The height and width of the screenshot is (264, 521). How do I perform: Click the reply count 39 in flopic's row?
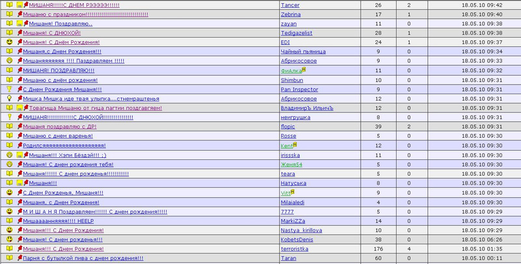click(378, 126)
